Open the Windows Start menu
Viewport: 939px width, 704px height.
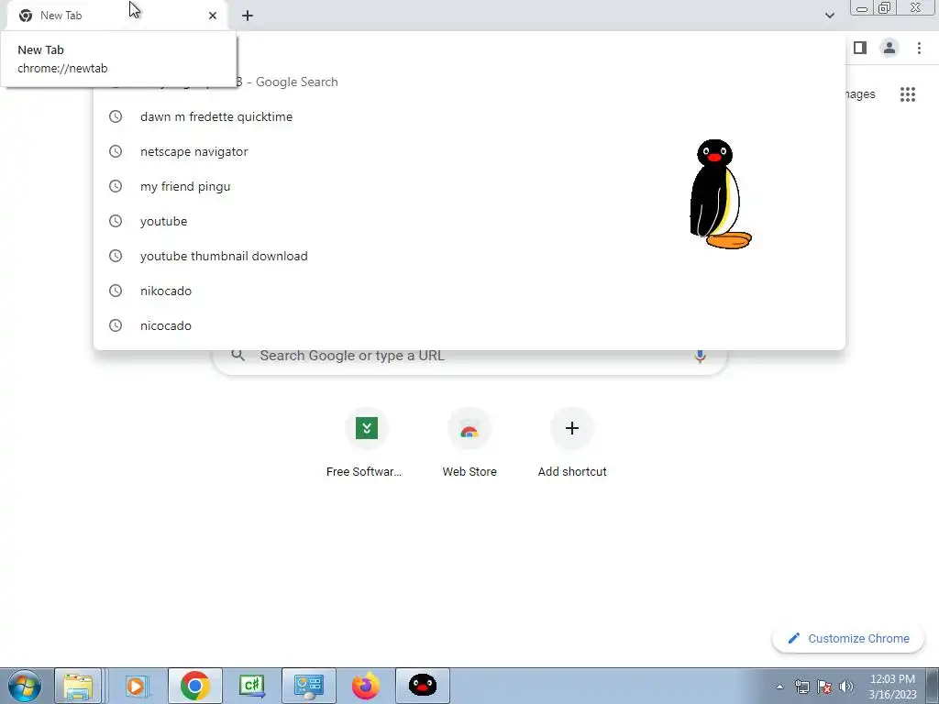pyautogui.click(x=25, y=686)
